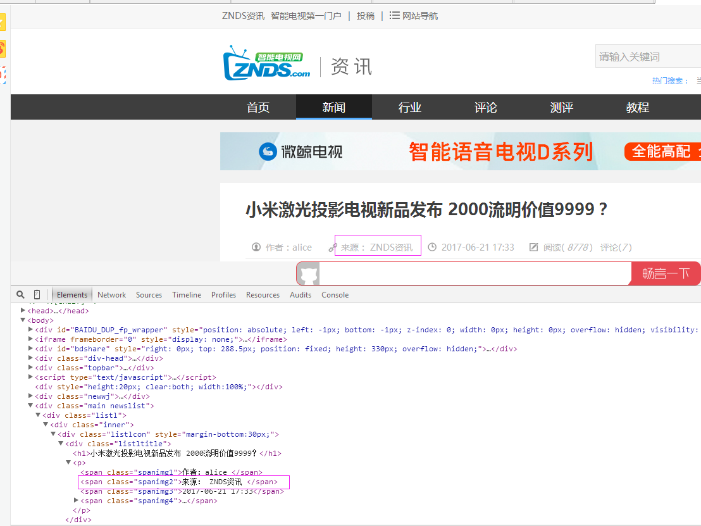This screenshot has height=526, width=701.
Task: Switch to the Console tab
Action: click(335, 295)
